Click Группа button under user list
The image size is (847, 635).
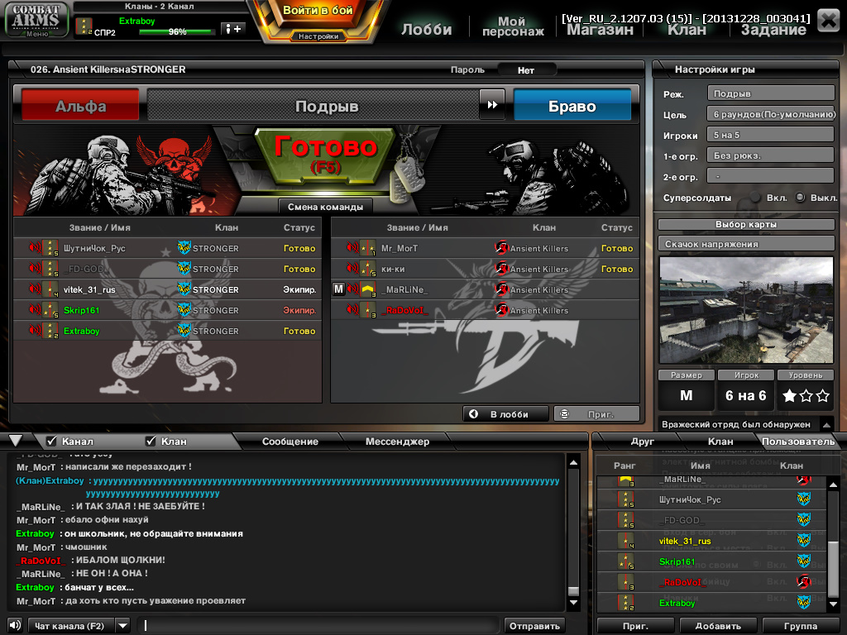(x=800, y=626)
